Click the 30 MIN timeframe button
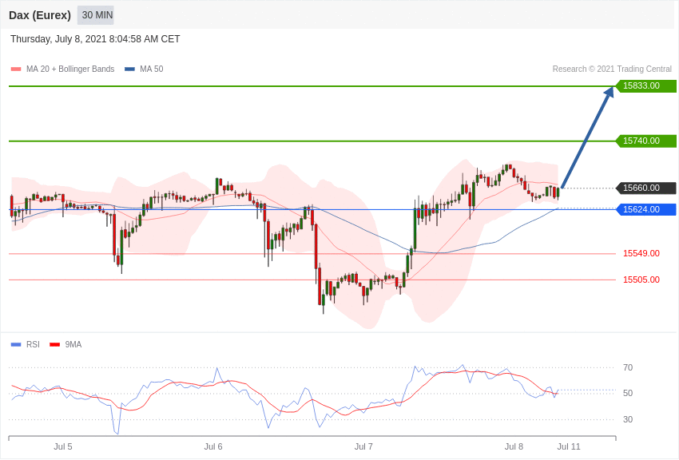The width and height of the screenshot is (679, 460). point(97,15)
